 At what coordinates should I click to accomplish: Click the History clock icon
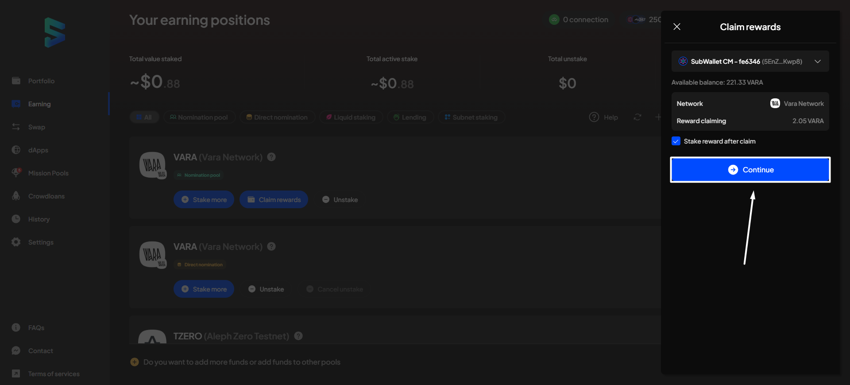[16, 219]
